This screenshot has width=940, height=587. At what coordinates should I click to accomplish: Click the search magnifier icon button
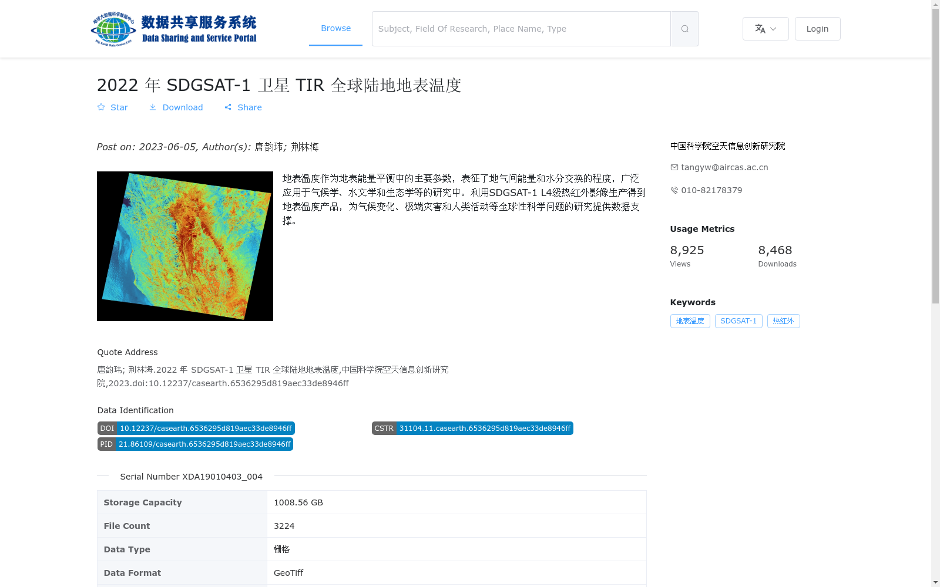pyautogui.click(x=684, y=29)
